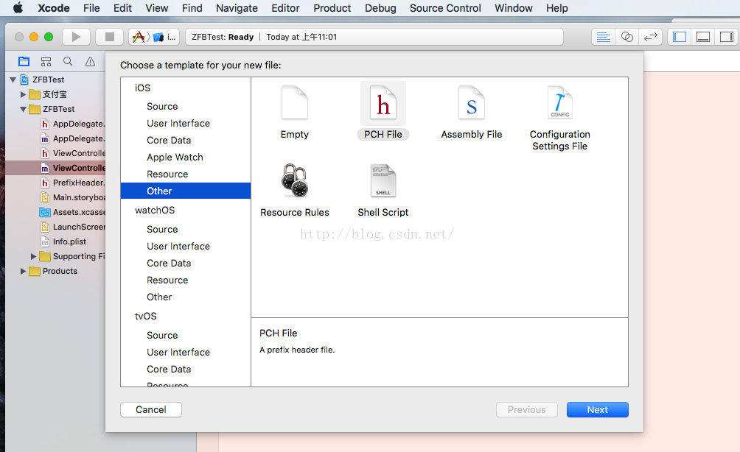Viewport: 740px width, 452px height.
Task: Click the Cancel button
Action: (151, 409)
